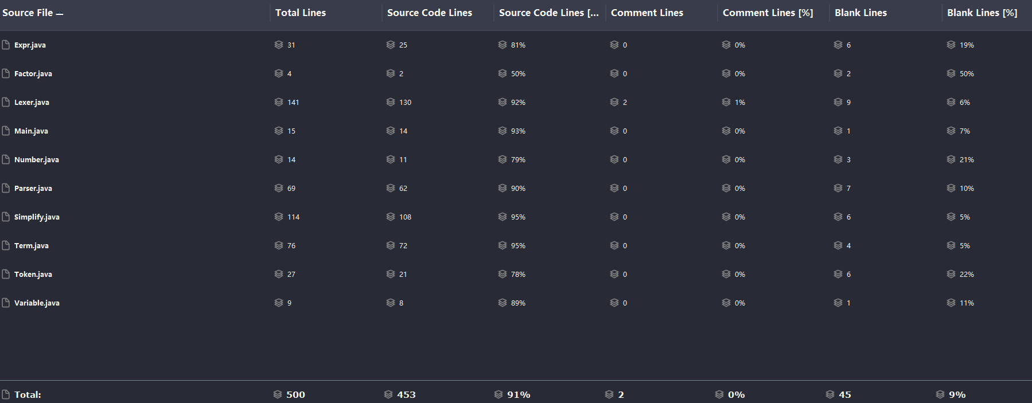
Task: Click the file icon beside Term.java
Action: coord(6,245)
